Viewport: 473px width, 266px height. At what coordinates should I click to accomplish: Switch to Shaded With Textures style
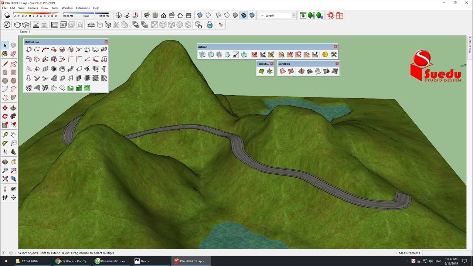244,16
